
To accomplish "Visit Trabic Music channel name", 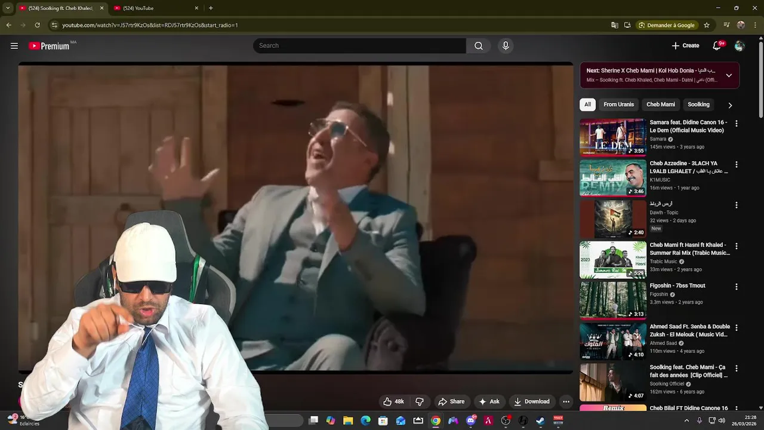I will (663, 262).
